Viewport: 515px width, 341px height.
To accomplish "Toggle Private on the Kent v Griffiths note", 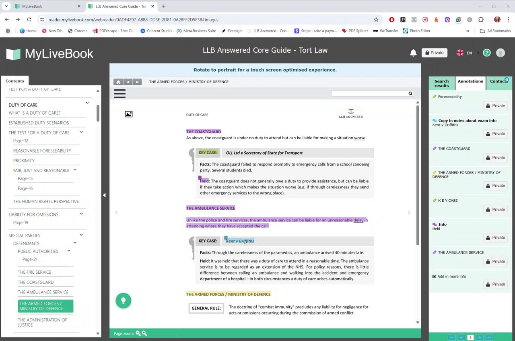I will click(495, 134).
